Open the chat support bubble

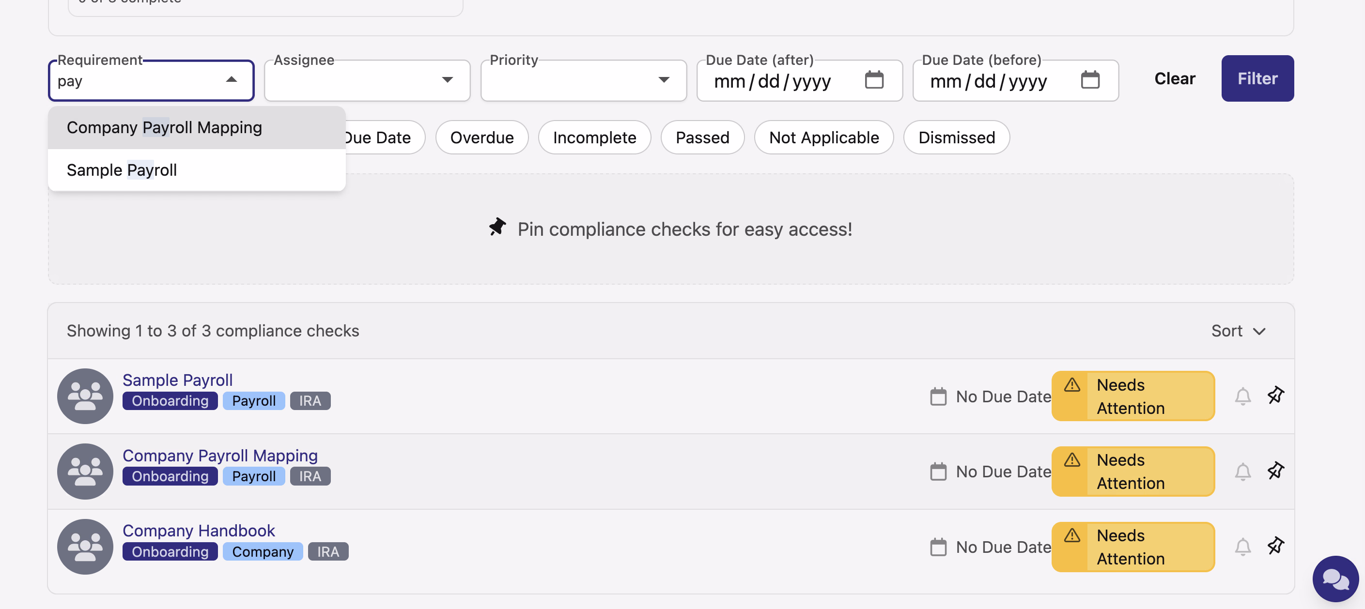(1335, 579)
